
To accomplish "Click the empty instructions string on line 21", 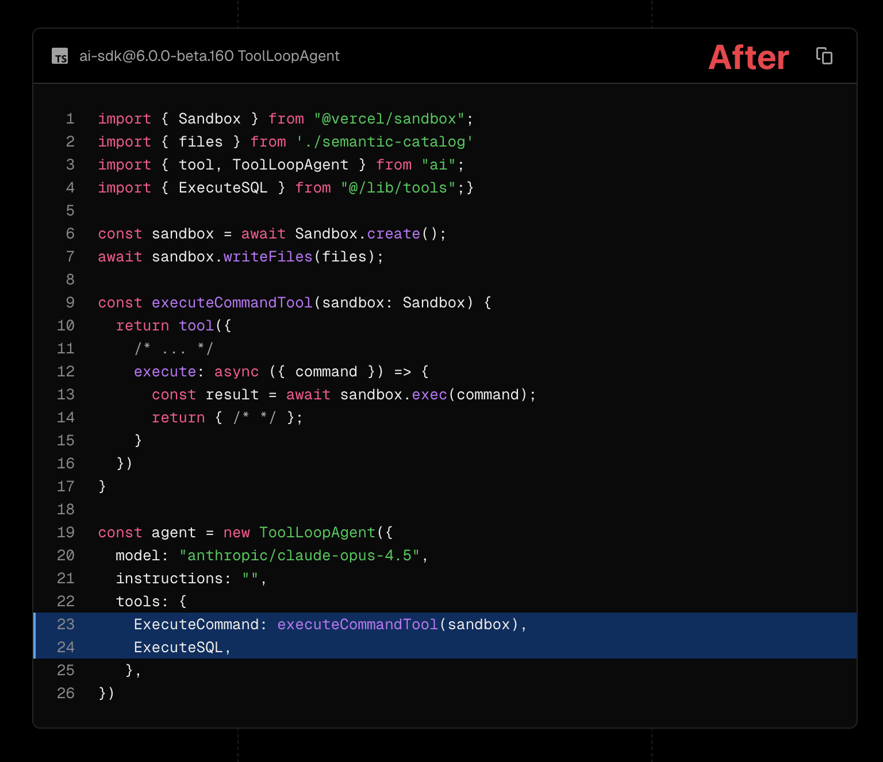I will 250,579.
